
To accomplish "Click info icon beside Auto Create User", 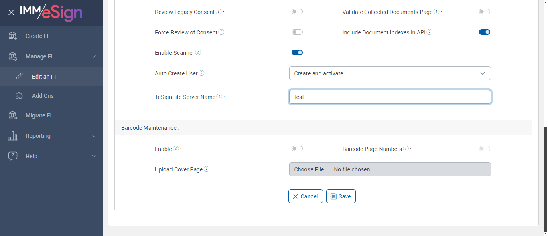I will 201,73.
